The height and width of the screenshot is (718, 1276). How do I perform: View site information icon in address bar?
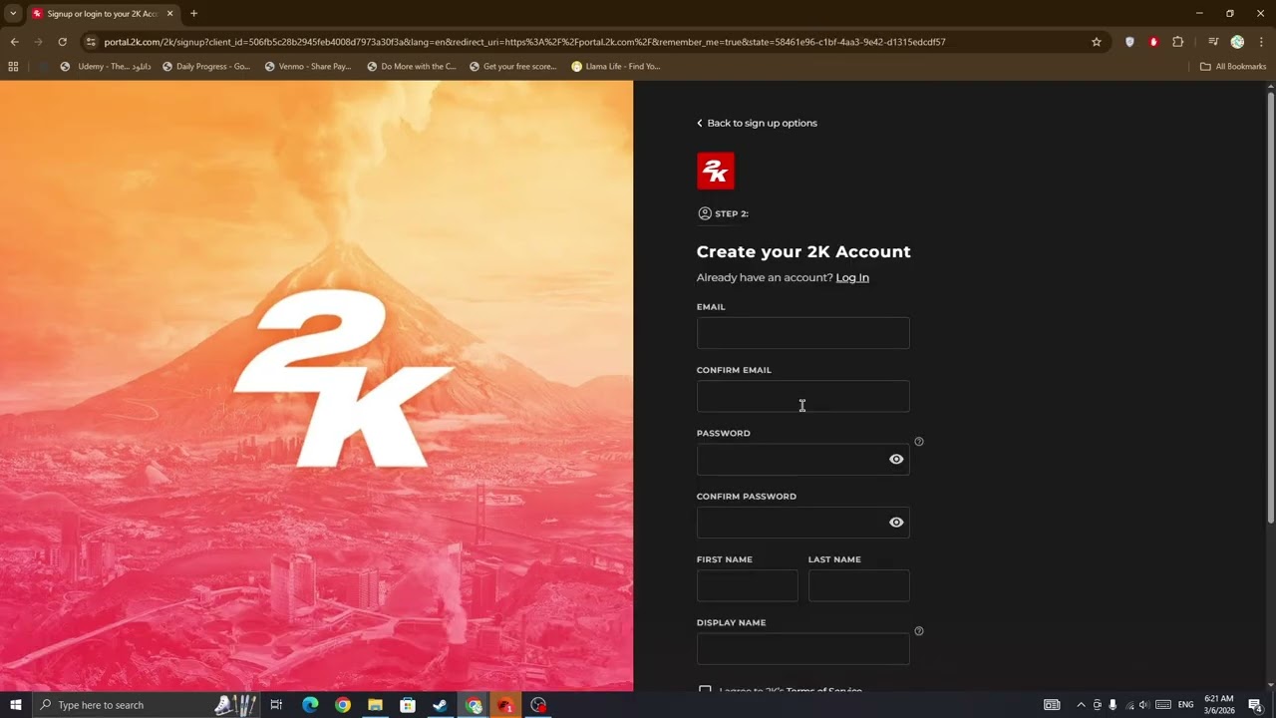pyautogui.click(x=91, y=42)
